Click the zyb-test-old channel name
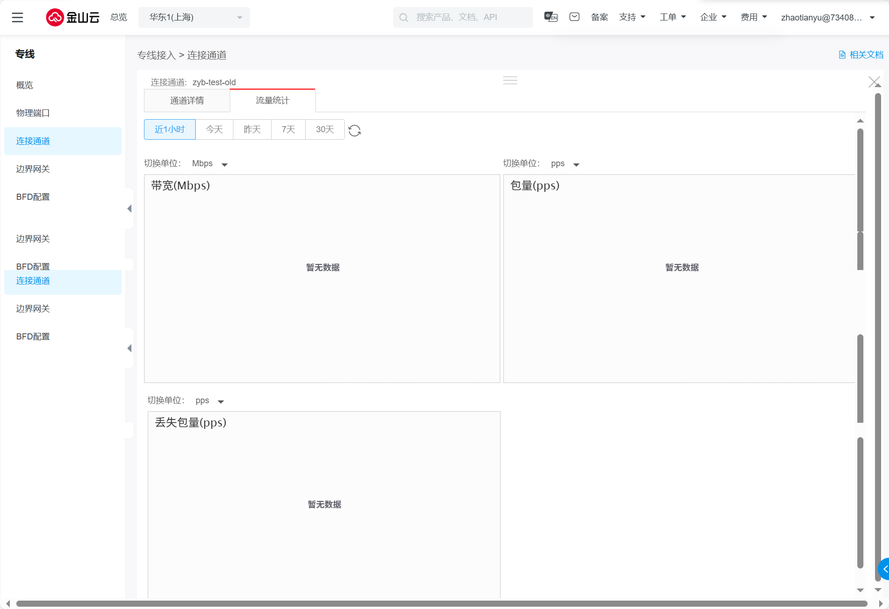The image size is (889, 609). 214,82
